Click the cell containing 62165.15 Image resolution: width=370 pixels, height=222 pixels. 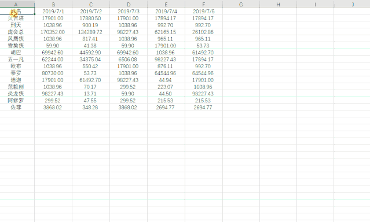166,32
